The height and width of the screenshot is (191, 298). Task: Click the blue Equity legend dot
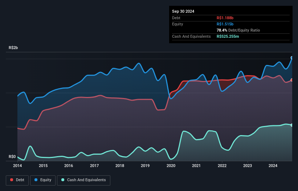(x=36, y=180)
